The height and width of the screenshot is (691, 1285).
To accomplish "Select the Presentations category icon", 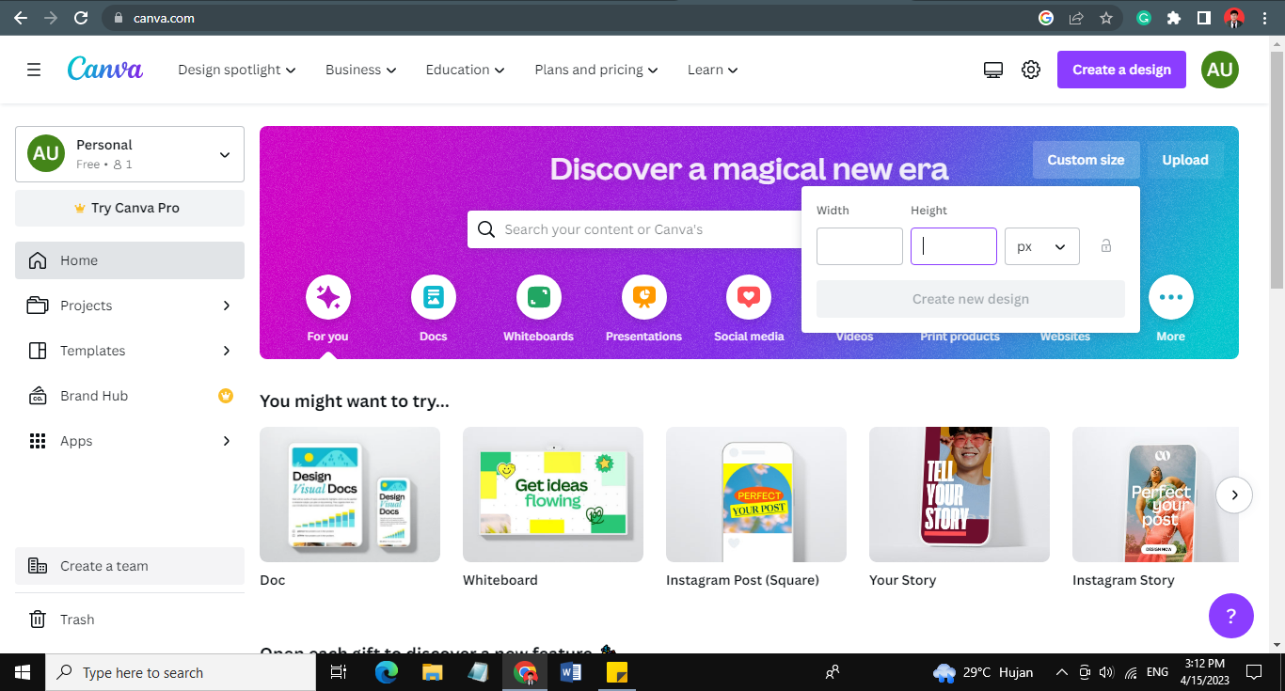I will pos(643,296).
